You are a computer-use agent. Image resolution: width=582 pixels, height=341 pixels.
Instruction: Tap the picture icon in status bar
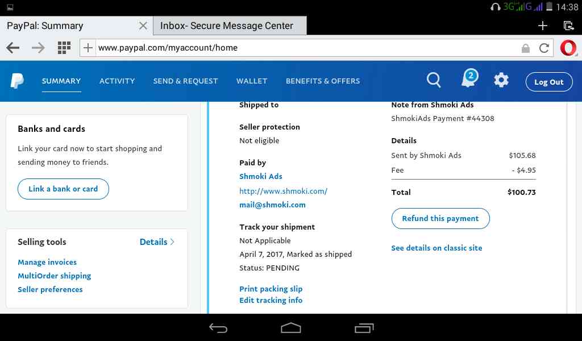10,7
